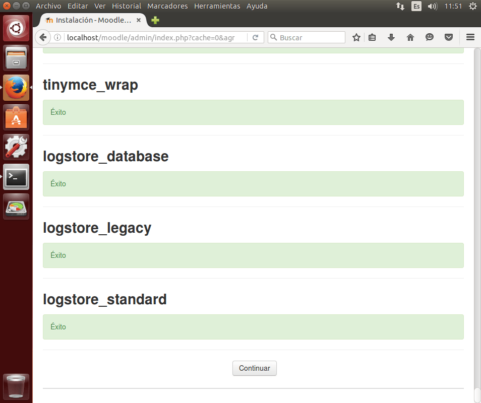Image resolution: width=481 pixels, height=403 pixels.
Task: Open System Settings from launcher
Action: (x=16, y=147)
